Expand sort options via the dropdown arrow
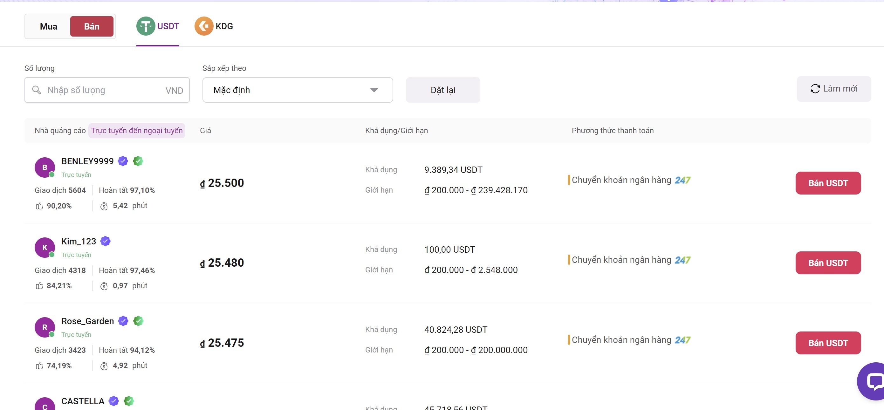 click(x=374, y=90)
